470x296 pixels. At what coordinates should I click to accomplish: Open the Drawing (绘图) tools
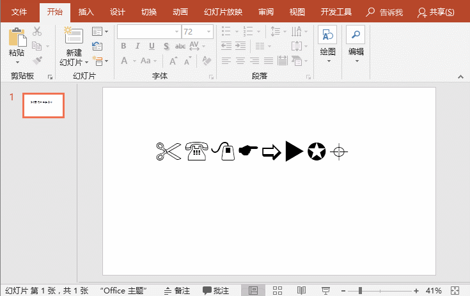[x=327, y=36]
